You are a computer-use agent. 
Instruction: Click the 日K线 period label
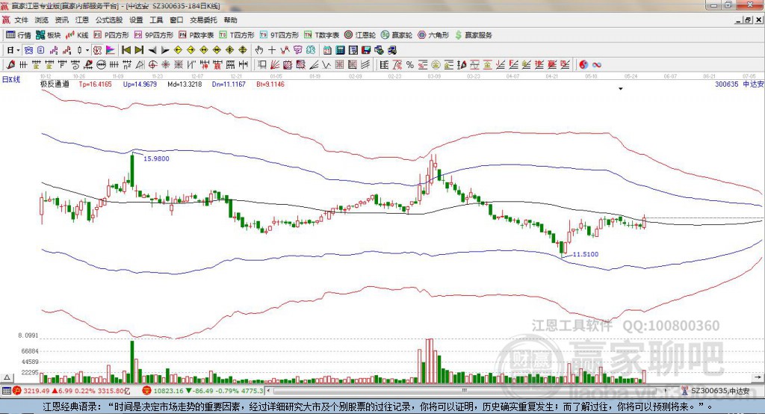pyautogui.click(x=11, y=79)
